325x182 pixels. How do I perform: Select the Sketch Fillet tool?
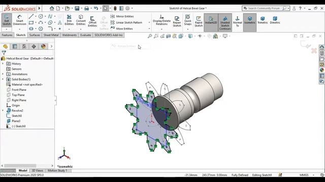pyautogui.click(x=50, y=28)
